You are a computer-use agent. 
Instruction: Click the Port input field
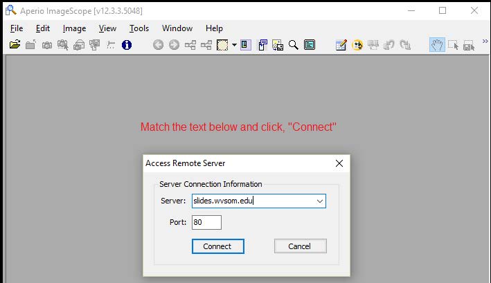206,222
